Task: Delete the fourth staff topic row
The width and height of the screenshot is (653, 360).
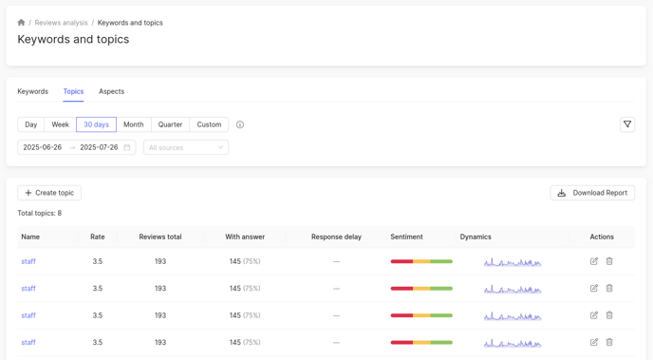Action: pos(609,342)
